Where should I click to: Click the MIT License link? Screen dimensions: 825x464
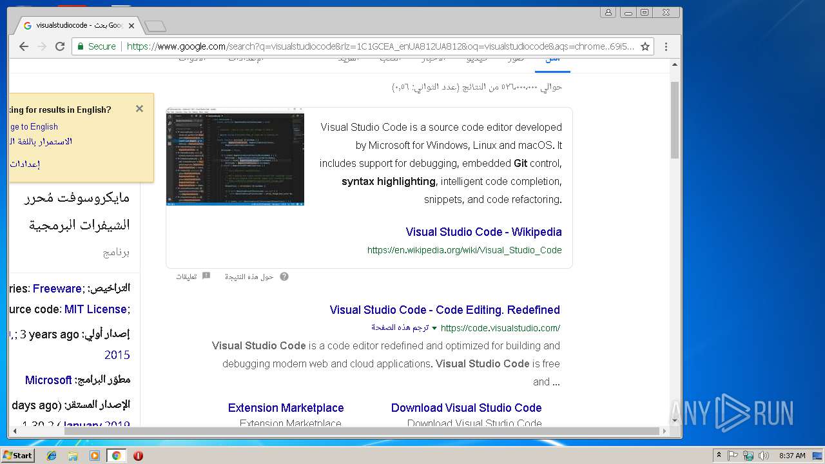pos(95,309)
